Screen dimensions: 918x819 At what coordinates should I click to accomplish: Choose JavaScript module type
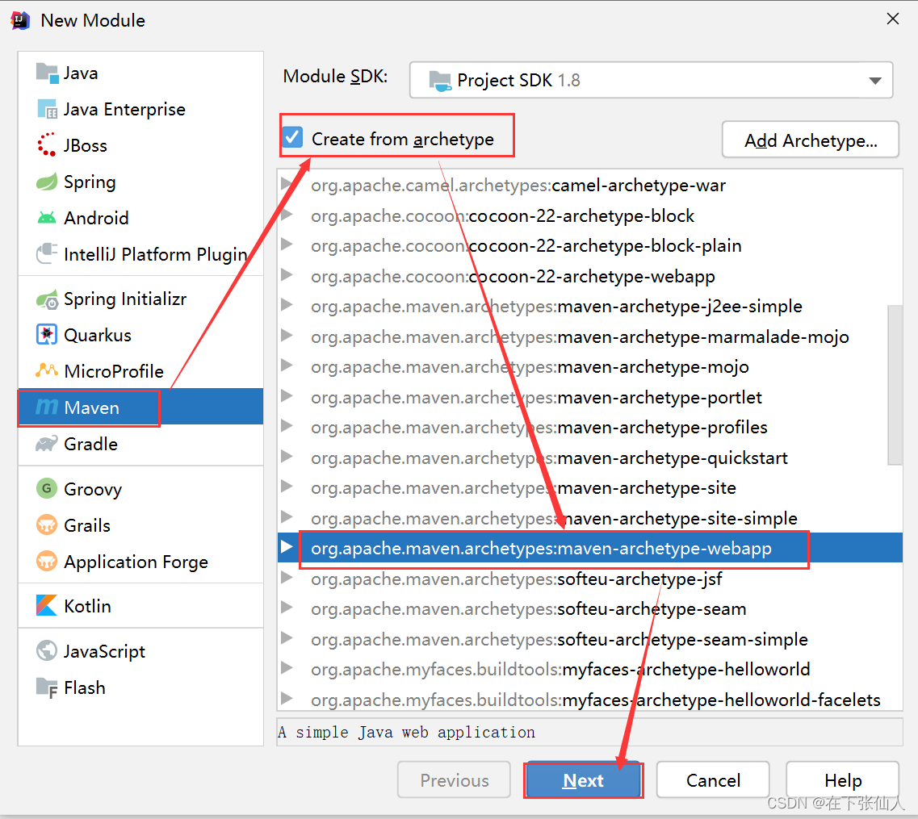coord(140,651)
